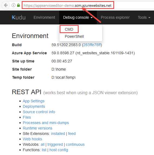The width and height of the screenshot is (154, 155).
Task: Select CMD from the dropdown
Action: coord(69,29)
